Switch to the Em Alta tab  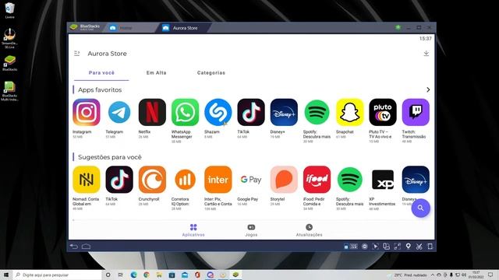click(156, 72)
